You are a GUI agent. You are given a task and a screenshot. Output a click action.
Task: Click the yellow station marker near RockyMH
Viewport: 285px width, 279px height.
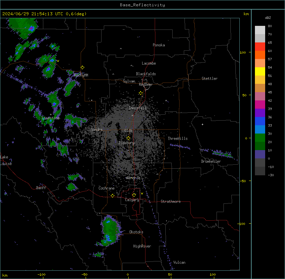point(83,68)
